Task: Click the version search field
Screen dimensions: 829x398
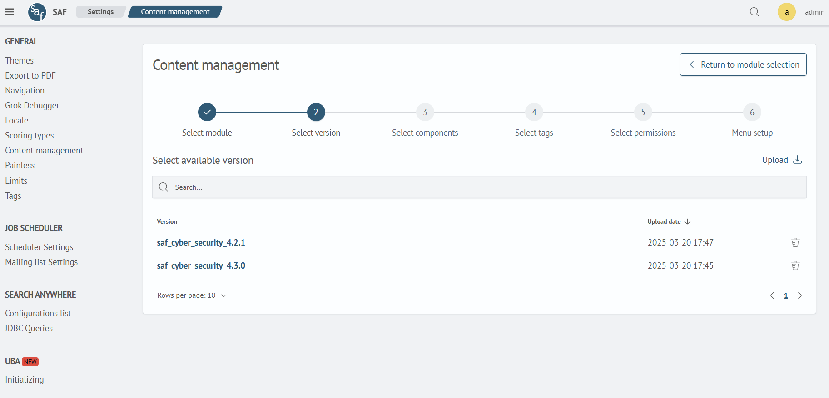Action: pos(479,187)
